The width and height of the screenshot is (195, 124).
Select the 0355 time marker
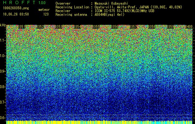point(96,27)
